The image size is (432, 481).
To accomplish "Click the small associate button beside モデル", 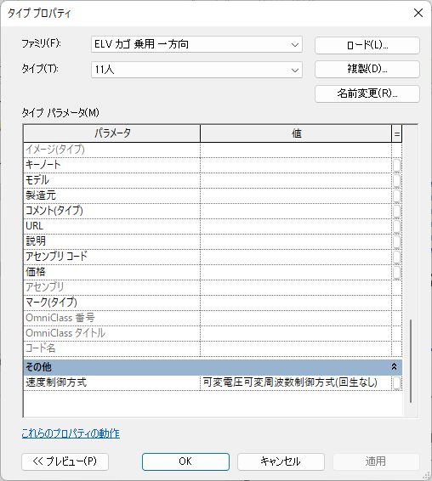I will pyautogui.click(x=396, y=180).
